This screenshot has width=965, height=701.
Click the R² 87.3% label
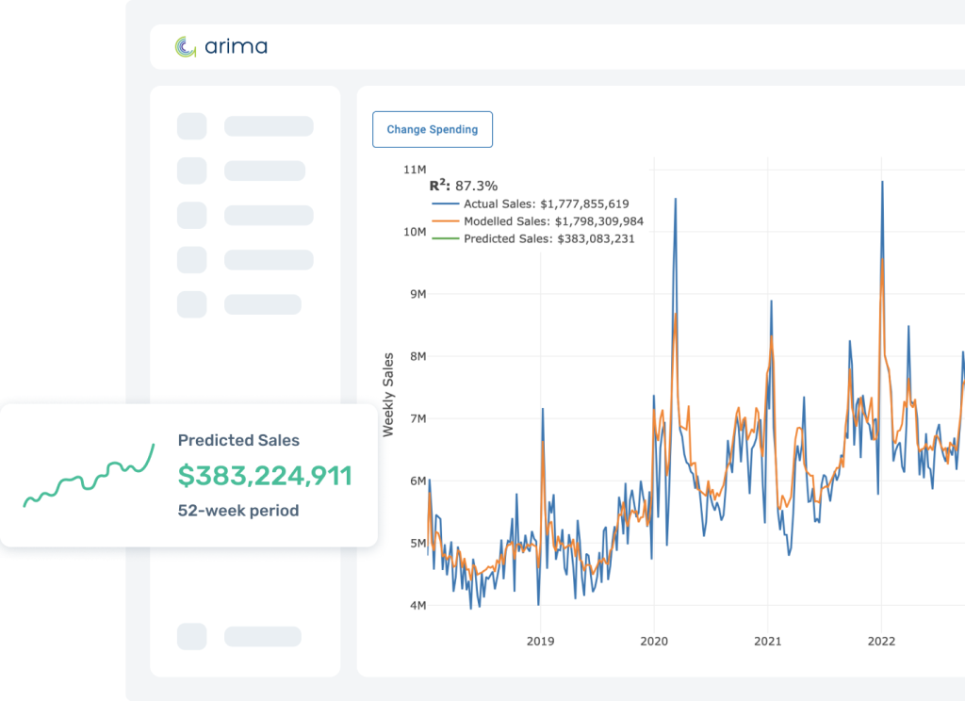pos(464,186)
